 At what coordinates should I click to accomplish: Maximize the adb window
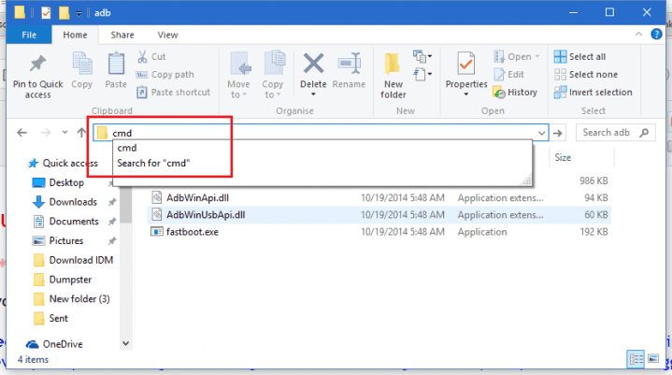point(609,12)
